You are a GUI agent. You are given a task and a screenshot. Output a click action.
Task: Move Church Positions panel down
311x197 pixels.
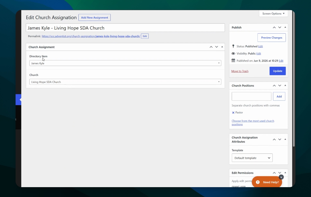280,86
